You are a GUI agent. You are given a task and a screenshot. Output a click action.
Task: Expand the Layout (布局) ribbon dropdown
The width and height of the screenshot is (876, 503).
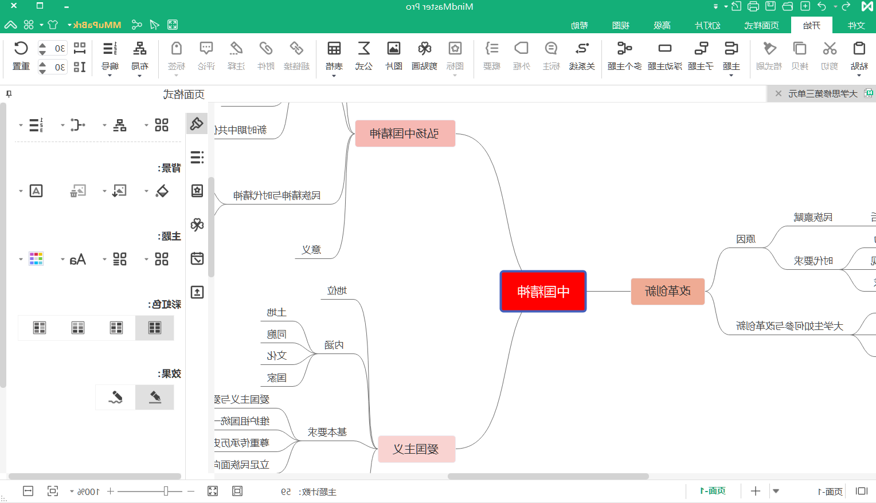pos(139,76)
